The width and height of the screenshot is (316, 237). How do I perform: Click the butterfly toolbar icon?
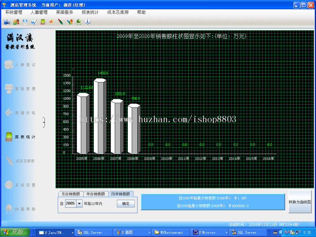(x=70, y=22)
